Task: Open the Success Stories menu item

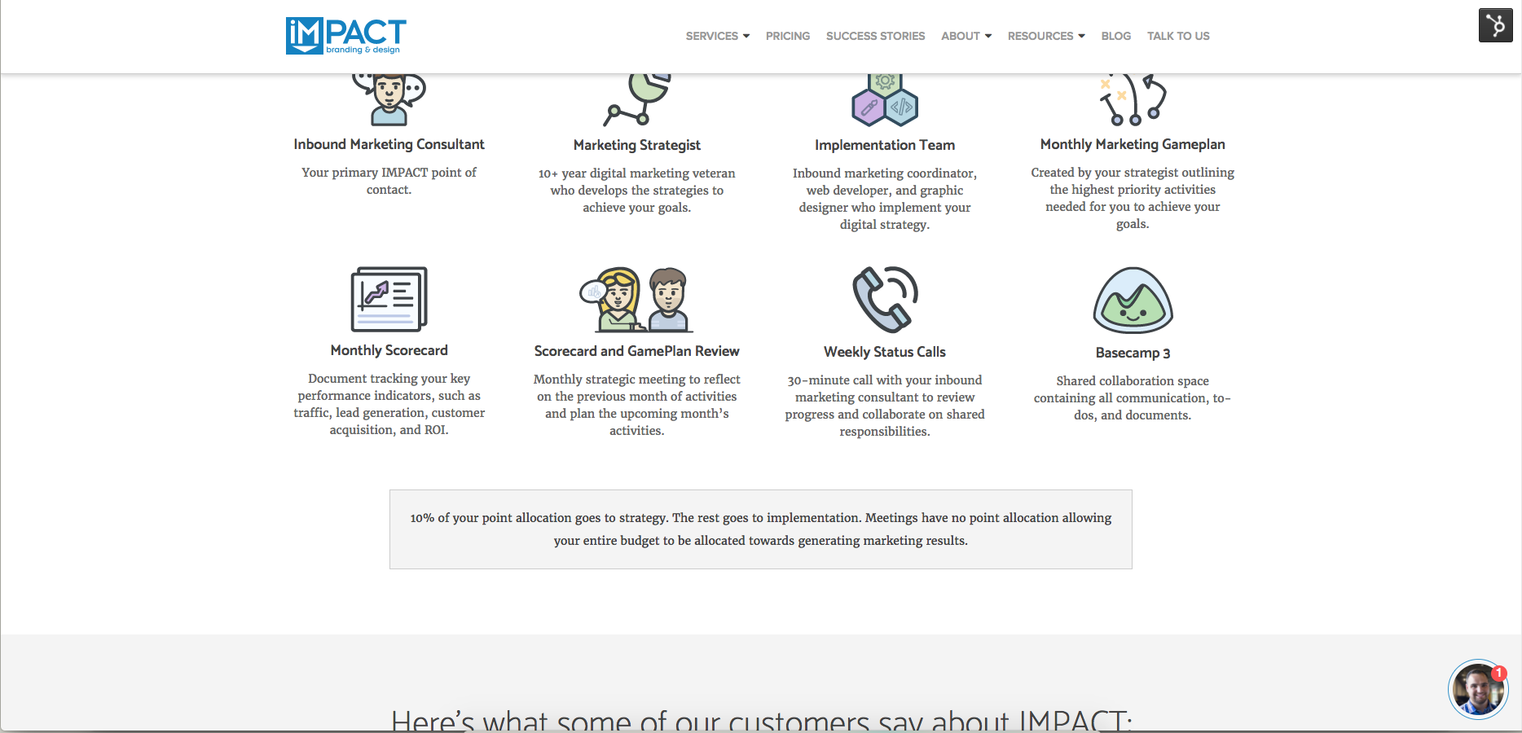Action: coord(875,36)
